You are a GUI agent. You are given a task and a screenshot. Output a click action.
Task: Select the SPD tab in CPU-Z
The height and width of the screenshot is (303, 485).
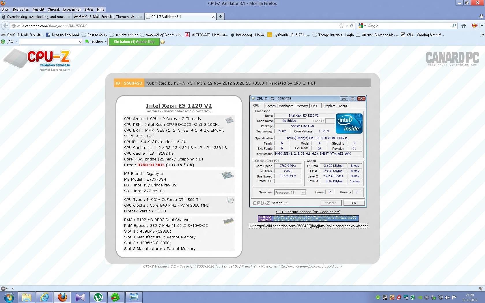(x=314, y=106)
